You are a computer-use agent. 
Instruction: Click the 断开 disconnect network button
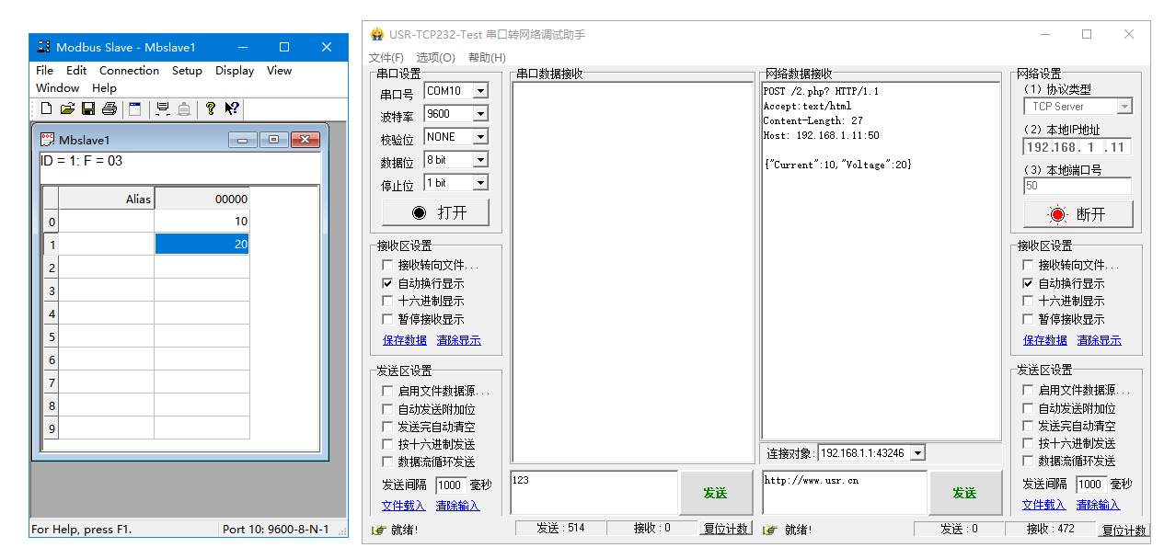[x=1078, y=214]
